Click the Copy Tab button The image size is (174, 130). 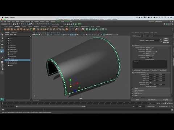pyautogui.click(x=166, y=100)
